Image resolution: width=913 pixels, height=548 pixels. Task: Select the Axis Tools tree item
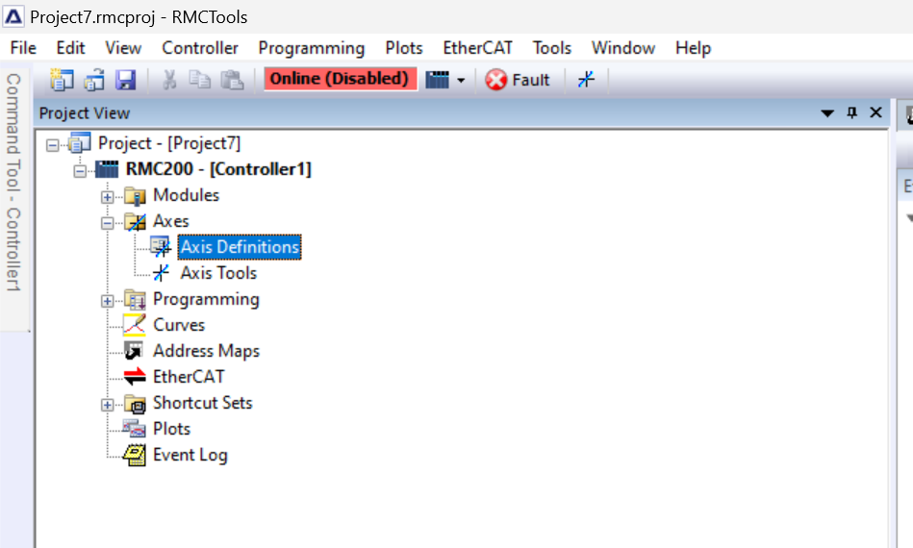pos(218,273)
